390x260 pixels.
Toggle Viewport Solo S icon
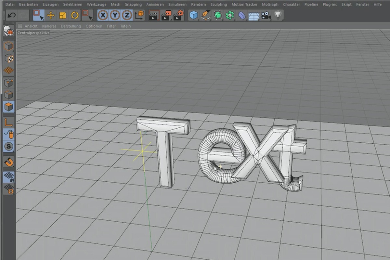[9, 147]
